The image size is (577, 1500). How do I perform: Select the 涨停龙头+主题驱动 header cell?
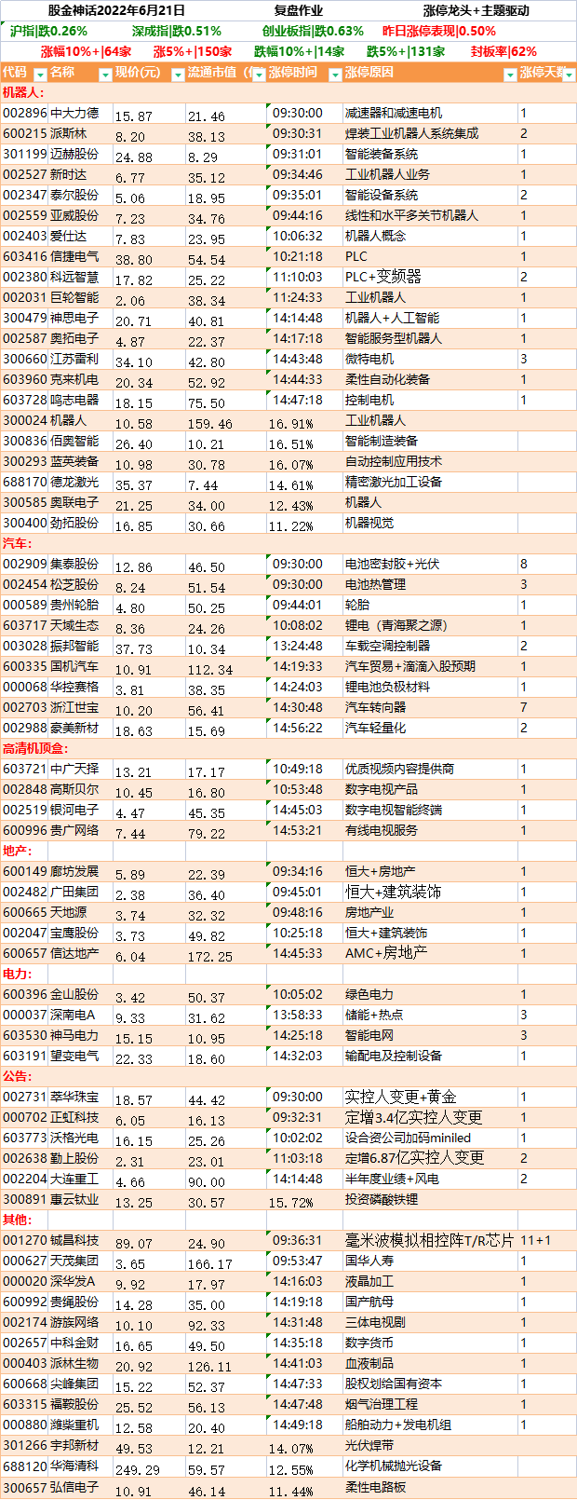click(x=476, y=11)
